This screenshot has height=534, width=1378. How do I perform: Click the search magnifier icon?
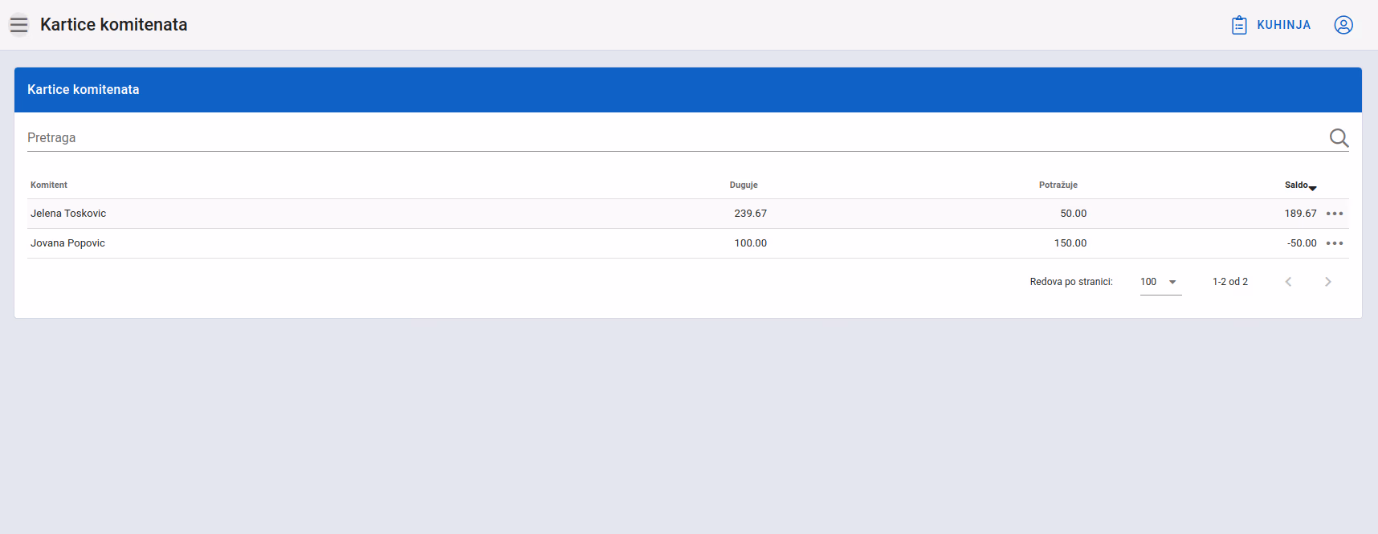pos(1339,138)
